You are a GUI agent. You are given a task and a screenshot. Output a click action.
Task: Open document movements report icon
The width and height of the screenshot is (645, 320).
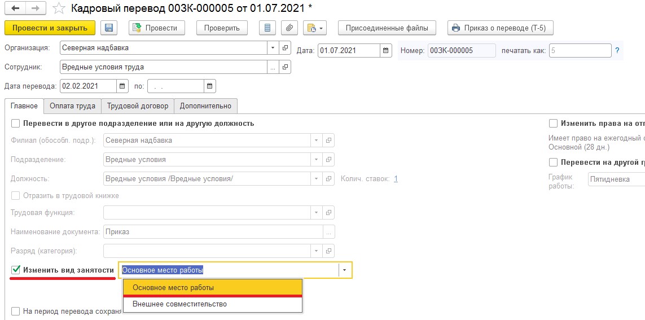coord(267,28)
